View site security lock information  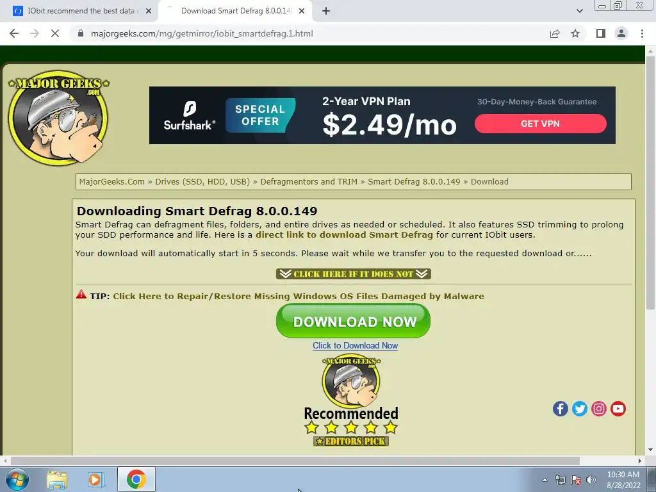click(x=81, y=33)
